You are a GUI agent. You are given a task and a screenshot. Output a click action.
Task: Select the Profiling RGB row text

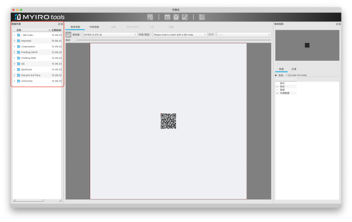click(29, 58)
